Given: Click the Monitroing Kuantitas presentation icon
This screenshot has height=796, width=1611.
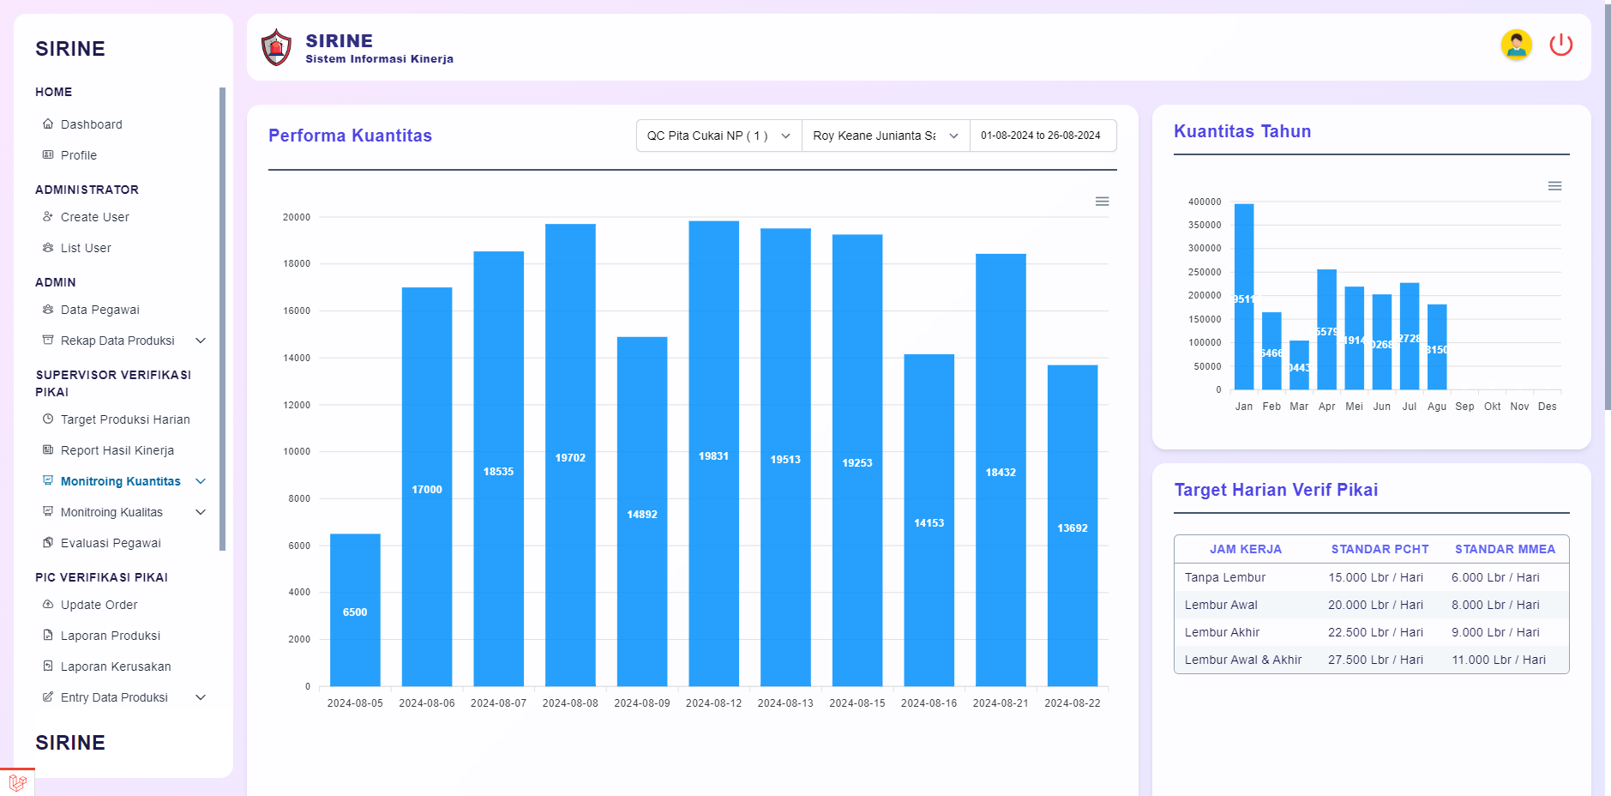Looking at the screenshot, I should point(48,480).
